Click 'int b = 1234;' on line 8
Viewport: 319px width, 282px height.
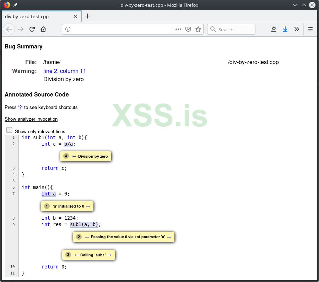[x=60, y=218]
